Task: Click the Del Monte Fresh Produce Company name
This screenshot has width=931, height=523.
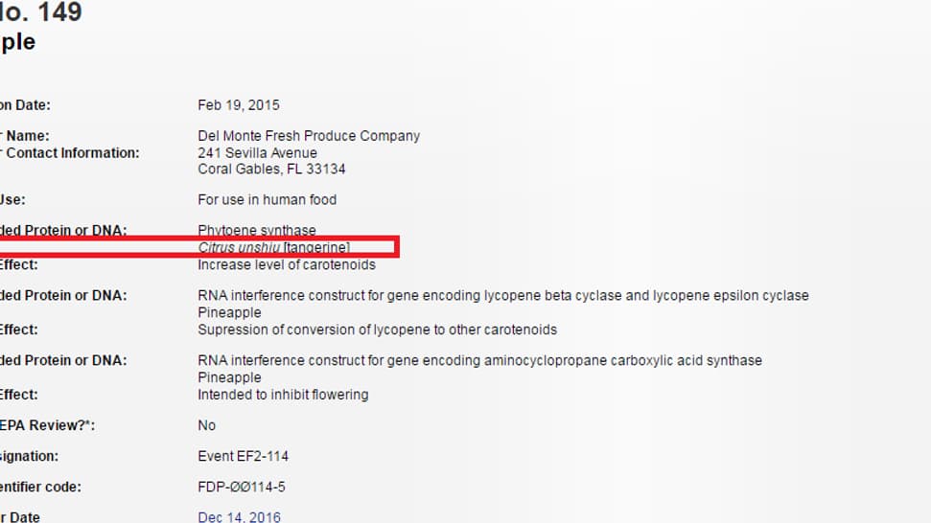Action: pyautogui.click(x=309, y=136)
